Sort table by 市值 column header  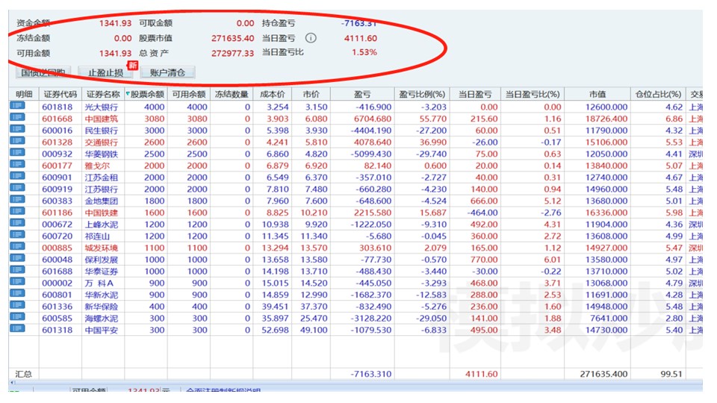pos(597,94)
